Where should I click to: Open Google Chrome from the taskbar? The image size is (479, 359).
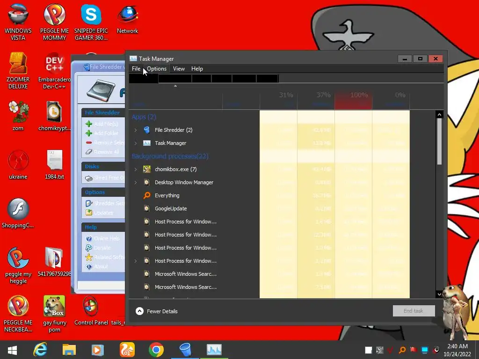(156, 350)
